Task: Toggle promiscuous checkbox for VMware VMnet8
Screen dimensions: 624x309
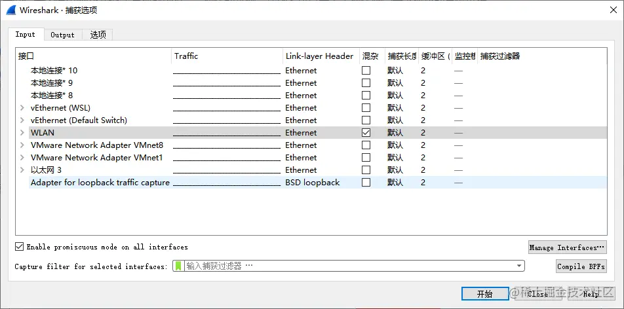Action: coord(366,145)
